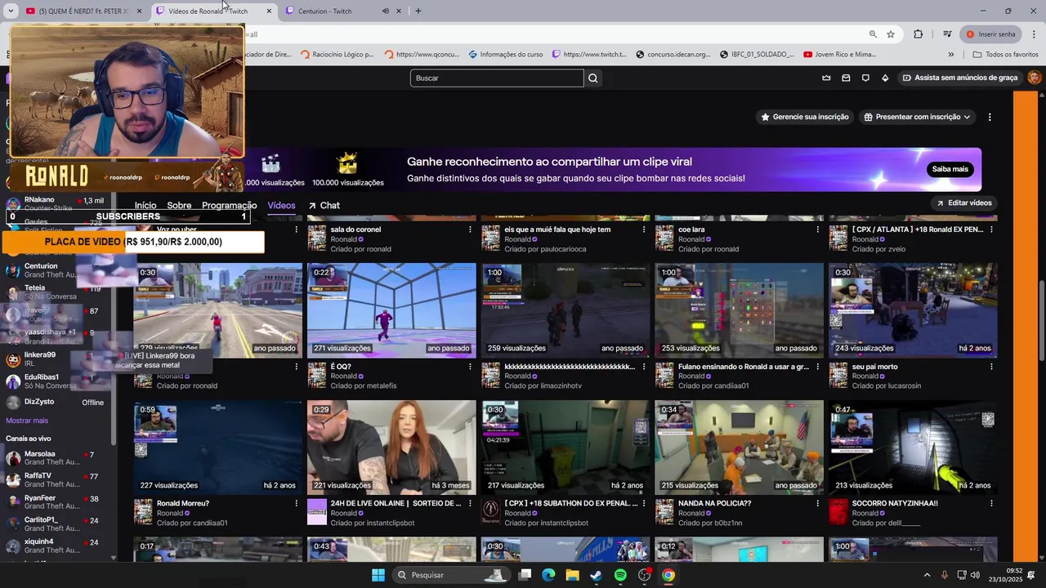1046x588 pixels.
Task: Submit search with the magnifier button
Action: 593,78
